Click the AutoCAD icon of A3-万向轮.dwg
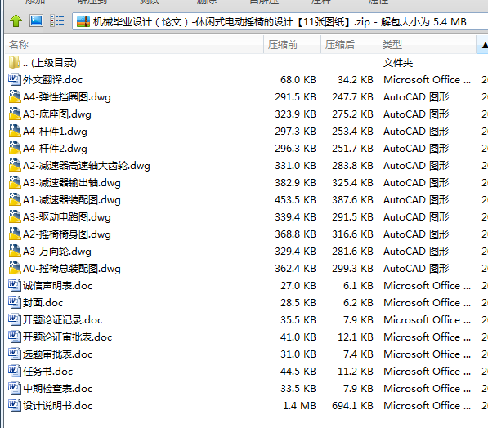This screenshot has height=428, width=488. pyautogui.click(x=15, y=251)
